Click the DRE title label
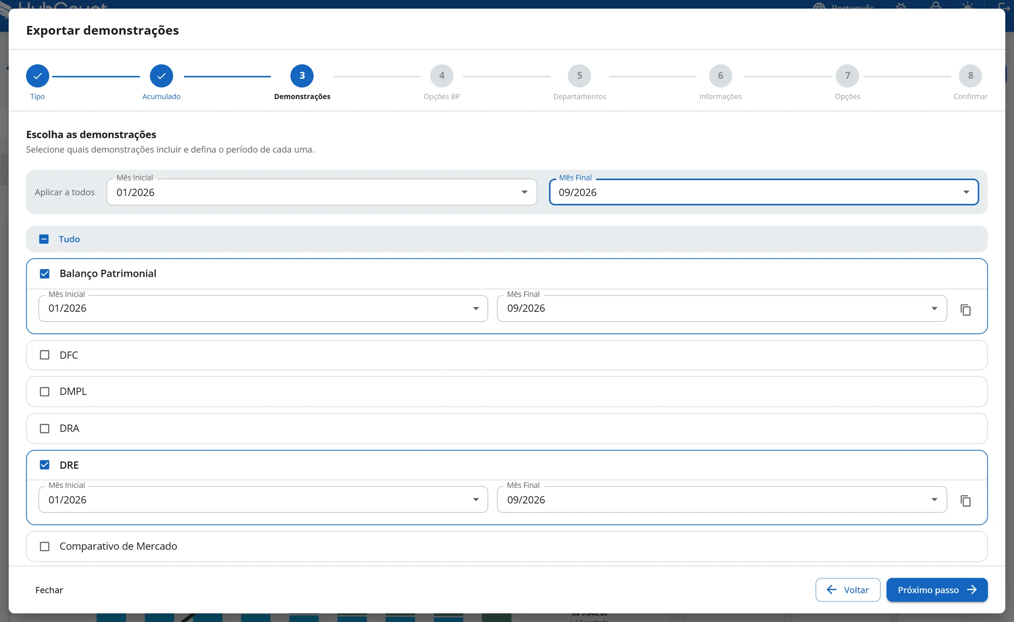Image resolution: width=1014 pixels, height=622 pixels. (69, 465)
